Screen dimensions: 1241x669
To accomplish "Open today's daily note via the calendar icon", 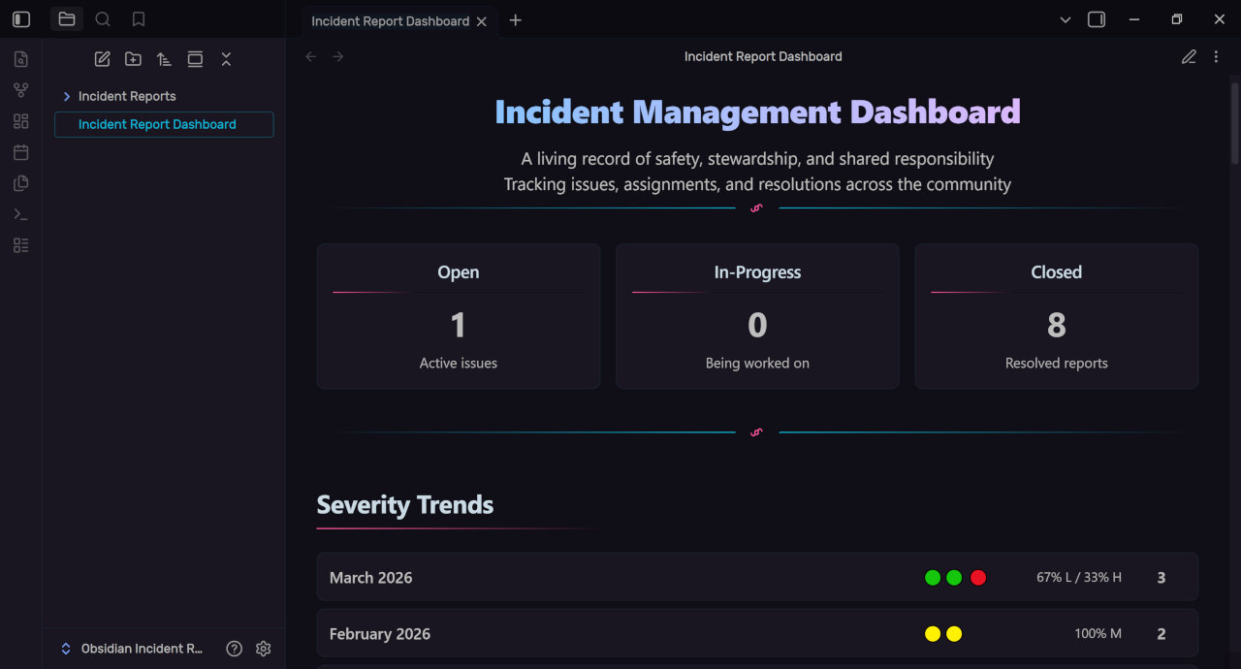I will tap(20, 152).
